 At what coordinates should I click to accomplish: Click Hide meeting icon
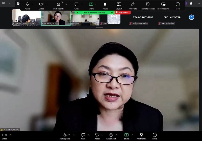(x=163, y=4)
